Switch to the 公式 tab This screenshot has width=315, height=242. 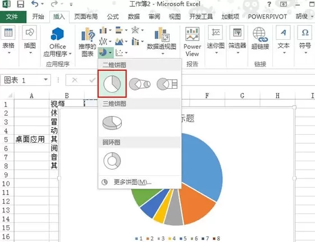pyautogui.click(x=113, y=17)
